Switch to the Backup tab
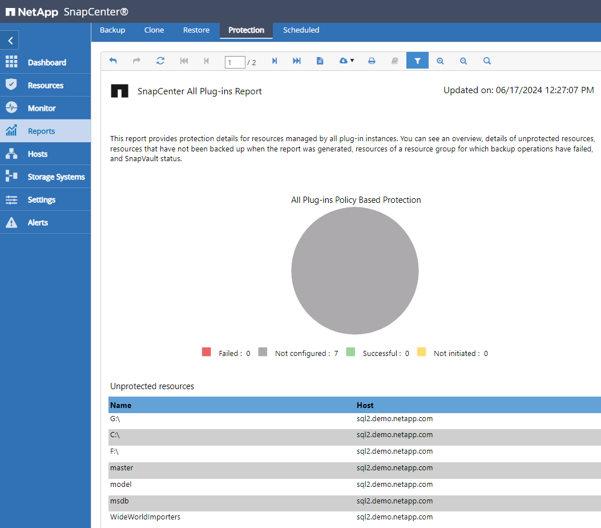 pyautogui.click(x=112, y=30)
